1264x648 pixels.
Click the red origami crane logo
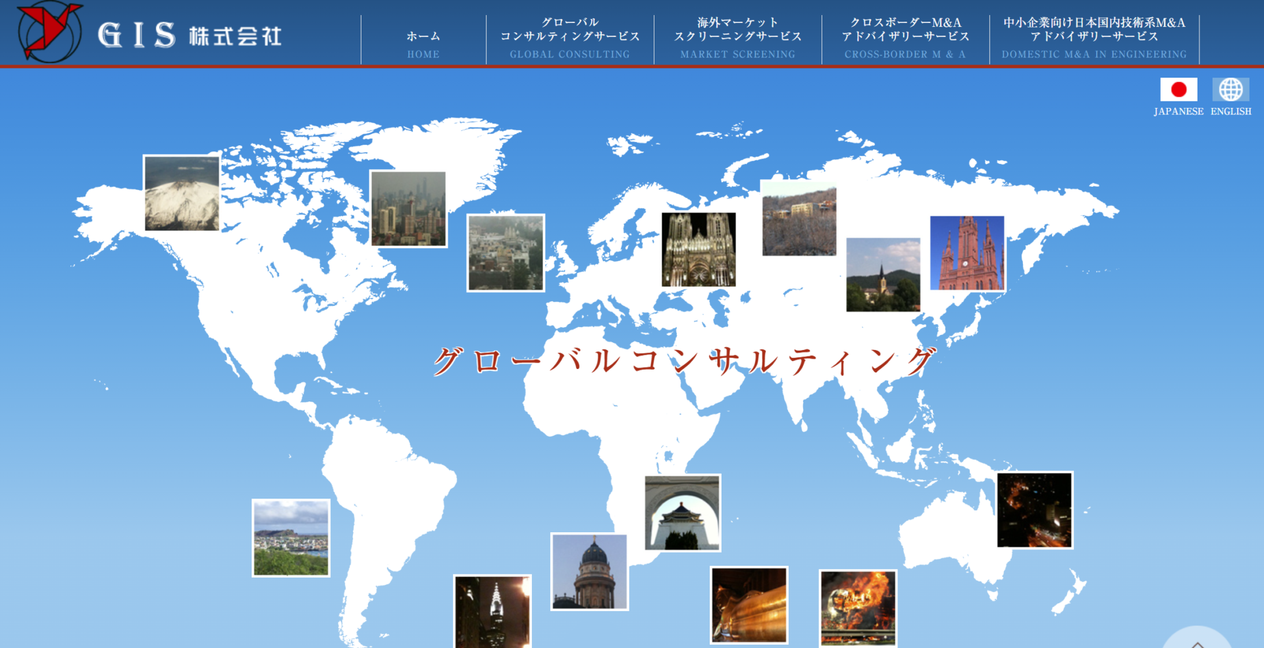coord(49,32)
